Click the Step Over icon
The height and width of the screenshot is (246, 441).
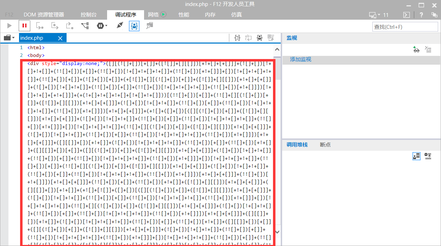(55, 26)
